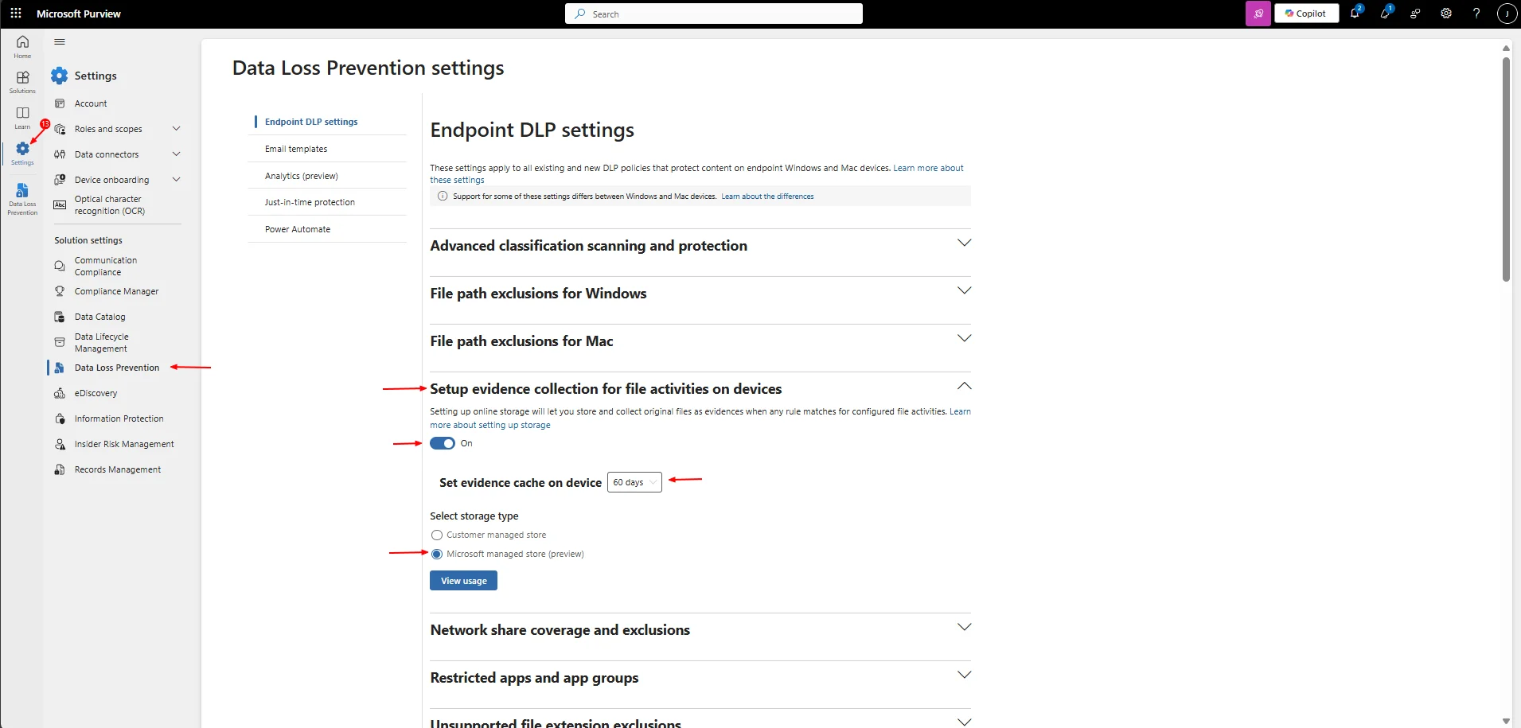Viewport: 1521px width, 728px height.
Task: Expand Data connectors chevron
Action: 177,154
